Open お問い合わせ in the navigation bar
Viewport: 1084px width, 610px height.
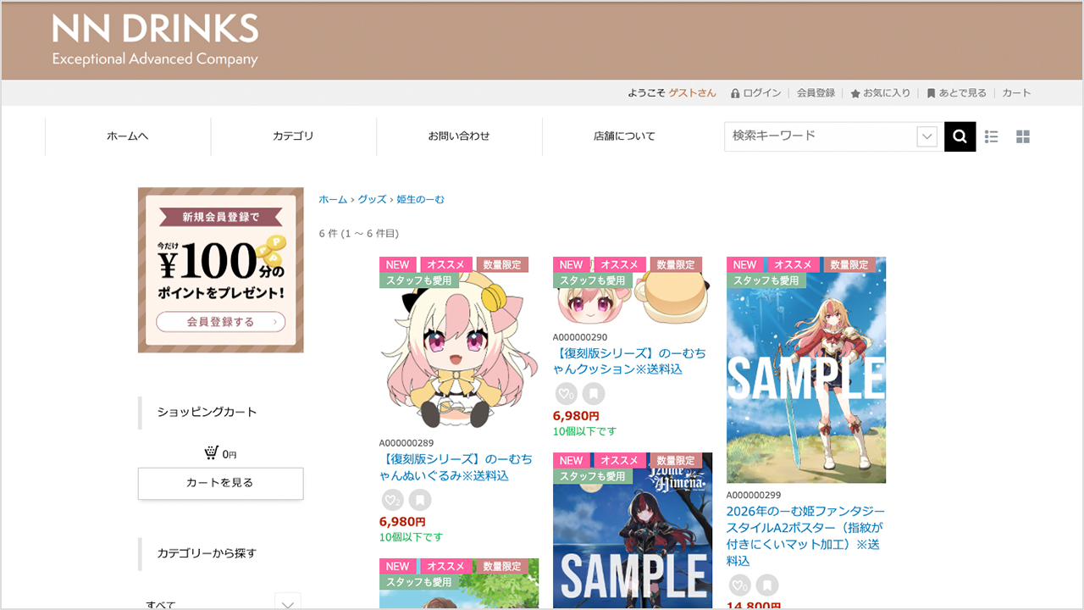point(459,136)
